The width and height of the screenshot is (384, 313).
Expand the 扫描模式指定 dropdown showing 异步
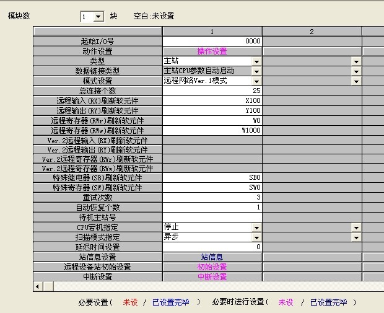(256, 237)
